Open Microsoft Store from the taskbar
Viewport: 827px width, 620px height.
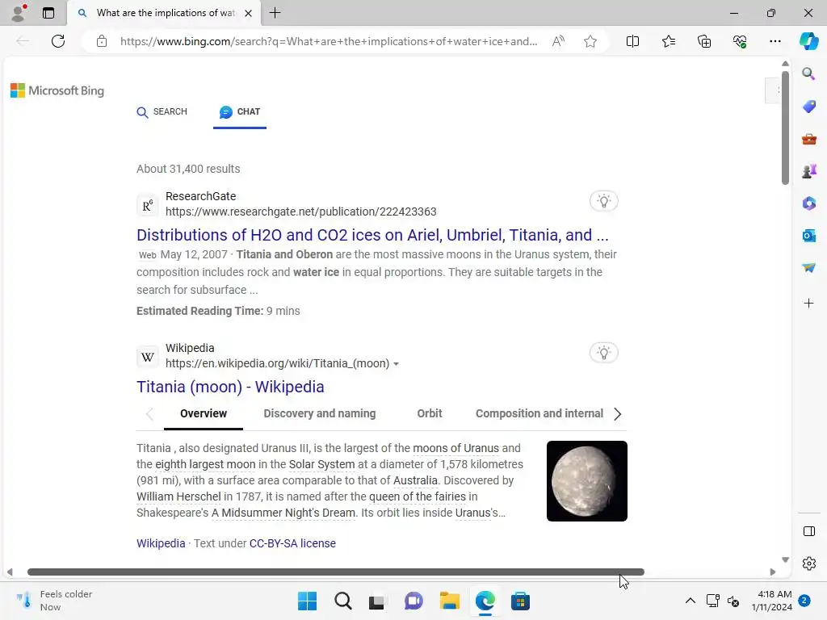click(520, 601)
